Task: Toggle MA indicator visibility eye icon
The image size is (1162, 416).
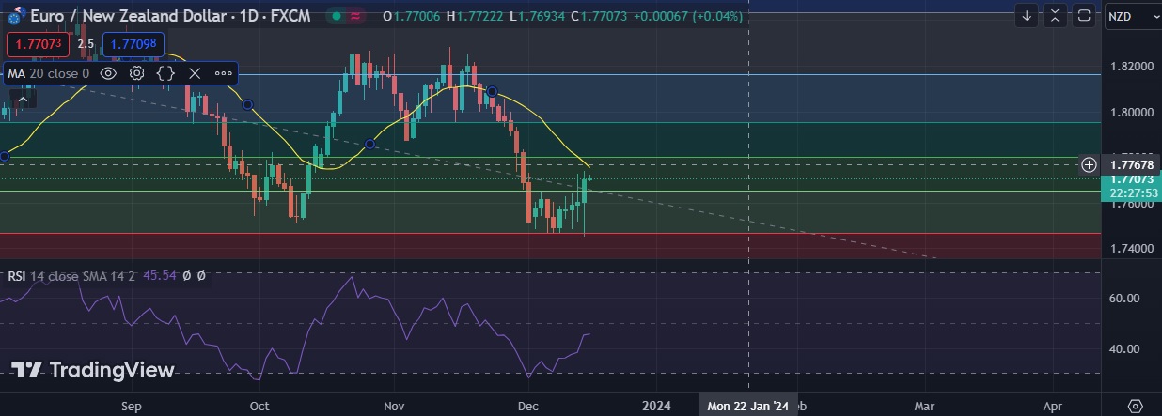Action: point(108,73)
